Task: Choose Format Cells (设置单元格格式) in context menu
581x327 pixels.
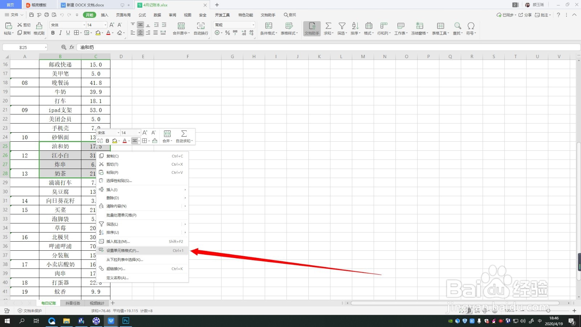Action: [x=142, y=250]
